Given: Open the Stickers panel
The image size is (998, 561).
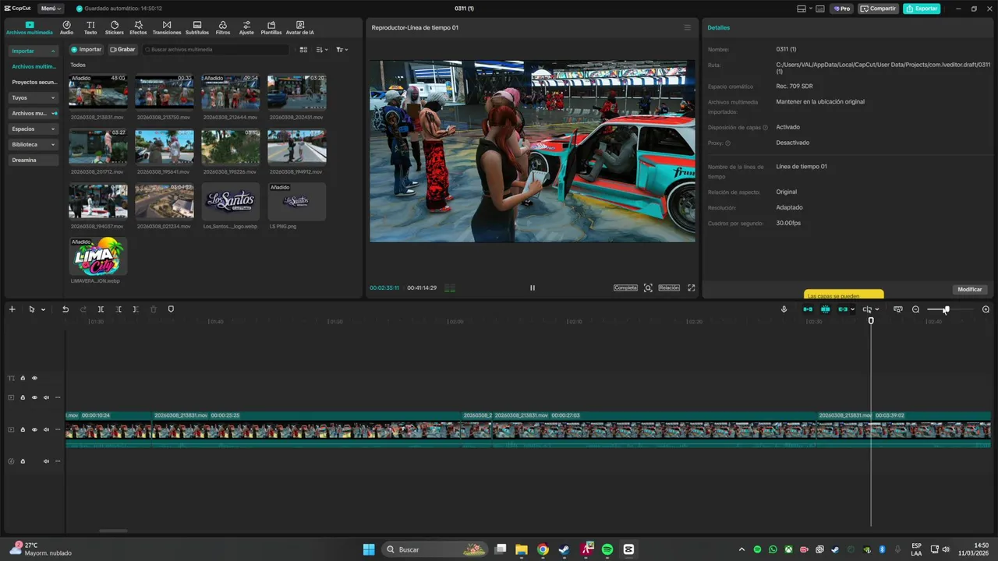Looking at the screenshot, I should tap(115, 28).
